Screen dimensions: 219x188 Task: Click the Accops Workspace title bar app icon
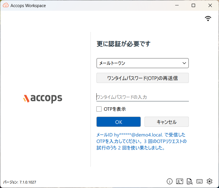pyautogui.click(x=6, y=5)
